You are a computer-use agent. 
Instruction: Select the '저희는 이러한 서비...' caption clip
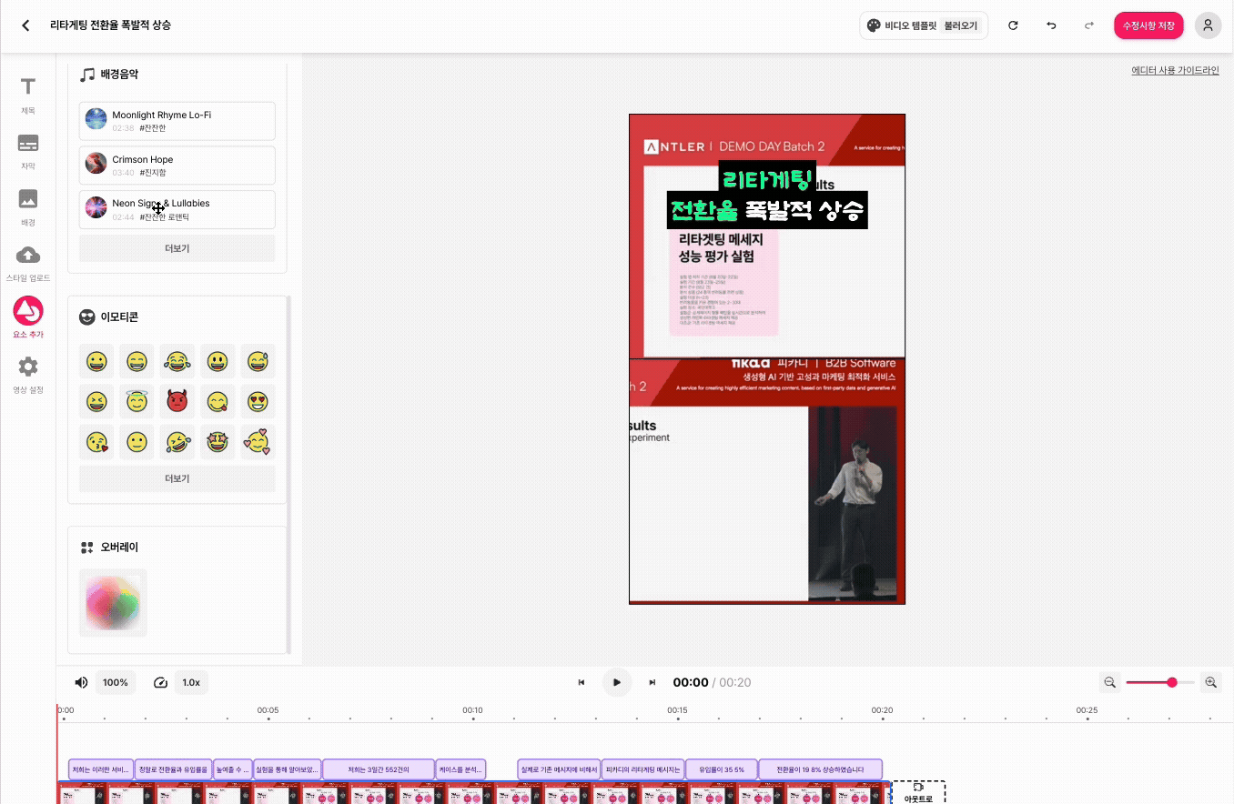click(101, 769)
